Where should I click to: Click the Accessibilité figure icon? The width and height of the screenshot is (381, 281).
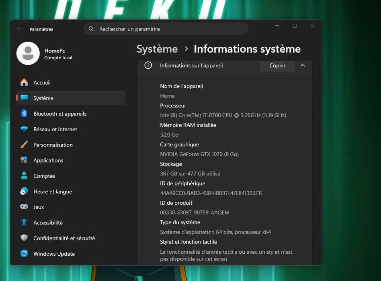(24, 222)
